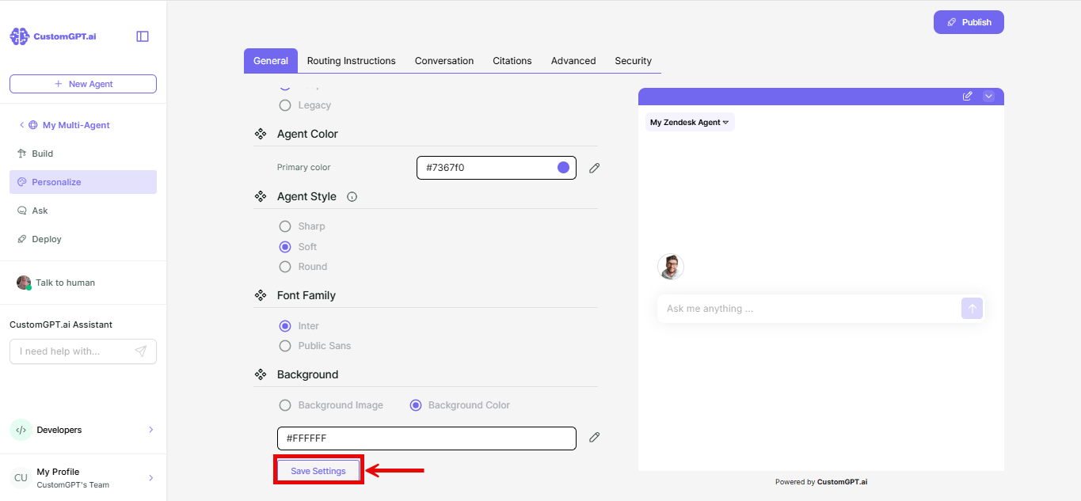Choose Inter font family
Image resolution: width=1081 pixels, height=501 pixels.
click(x=285, y=326)
